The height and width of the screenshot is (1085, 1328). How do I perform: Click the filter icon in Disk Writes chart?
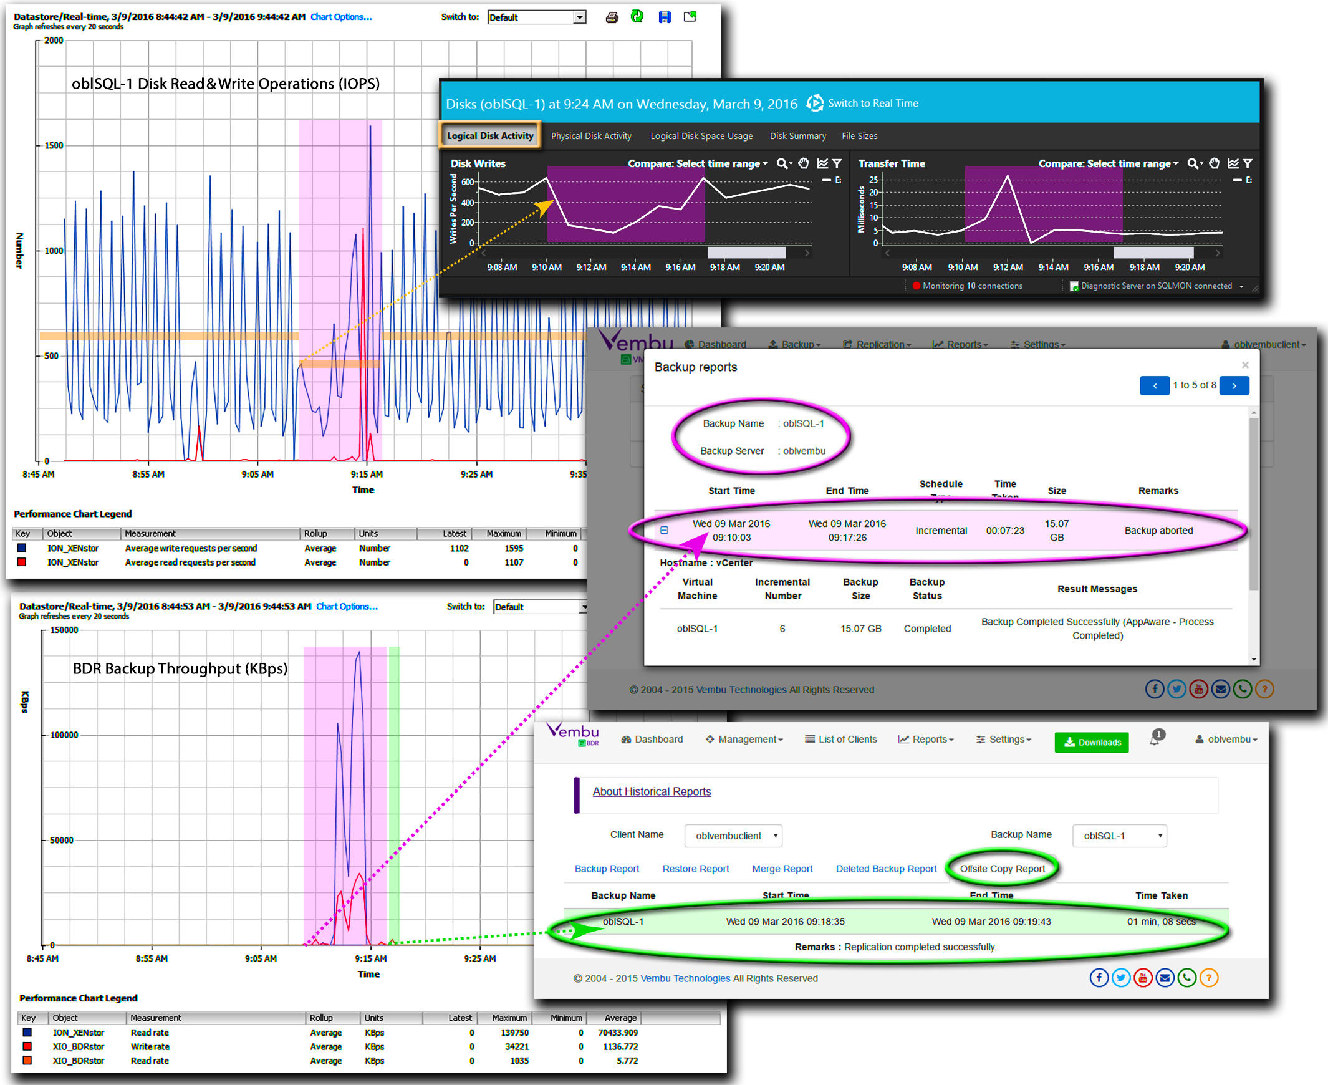[837, 164]
